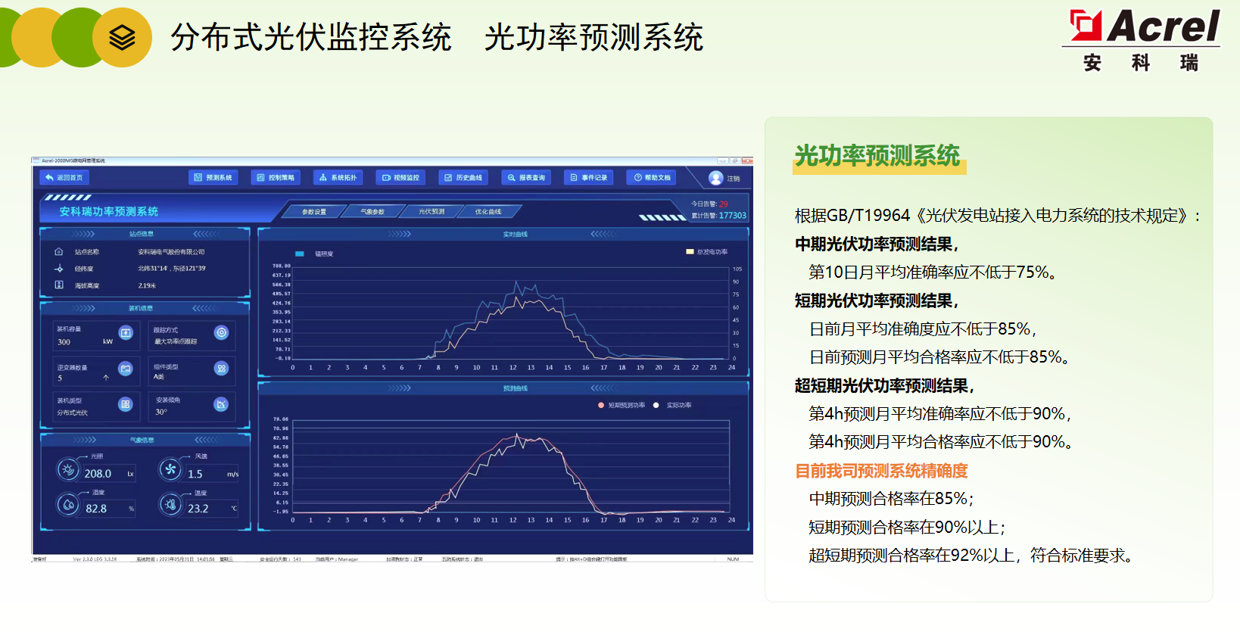Image resolution: width=1240 pixels, height=632 pixels.
Task: Click the Manager user status entry
Action: coord(337,559)
